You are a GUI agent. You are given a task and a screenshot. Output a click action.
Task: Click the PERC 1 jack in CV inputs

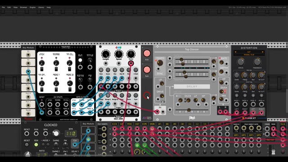pos(58,112)
